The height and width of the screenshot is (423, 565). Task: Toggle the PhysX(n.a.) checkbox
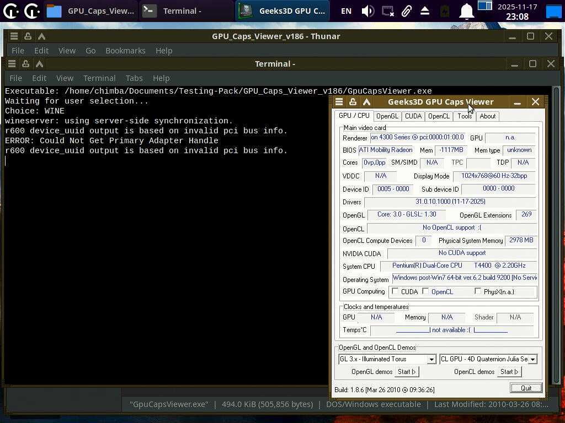tap(478, 291)
